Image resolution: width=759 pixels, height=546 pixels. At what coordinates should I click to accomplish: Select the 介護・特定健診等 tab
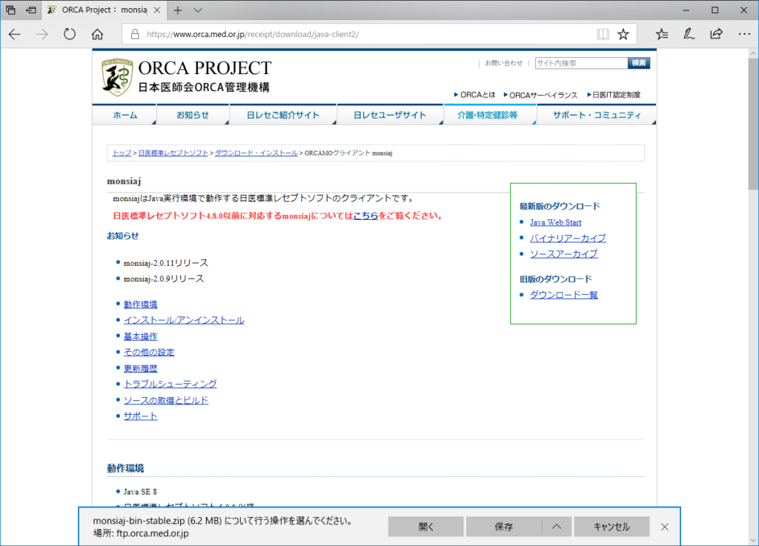point(489,115)
